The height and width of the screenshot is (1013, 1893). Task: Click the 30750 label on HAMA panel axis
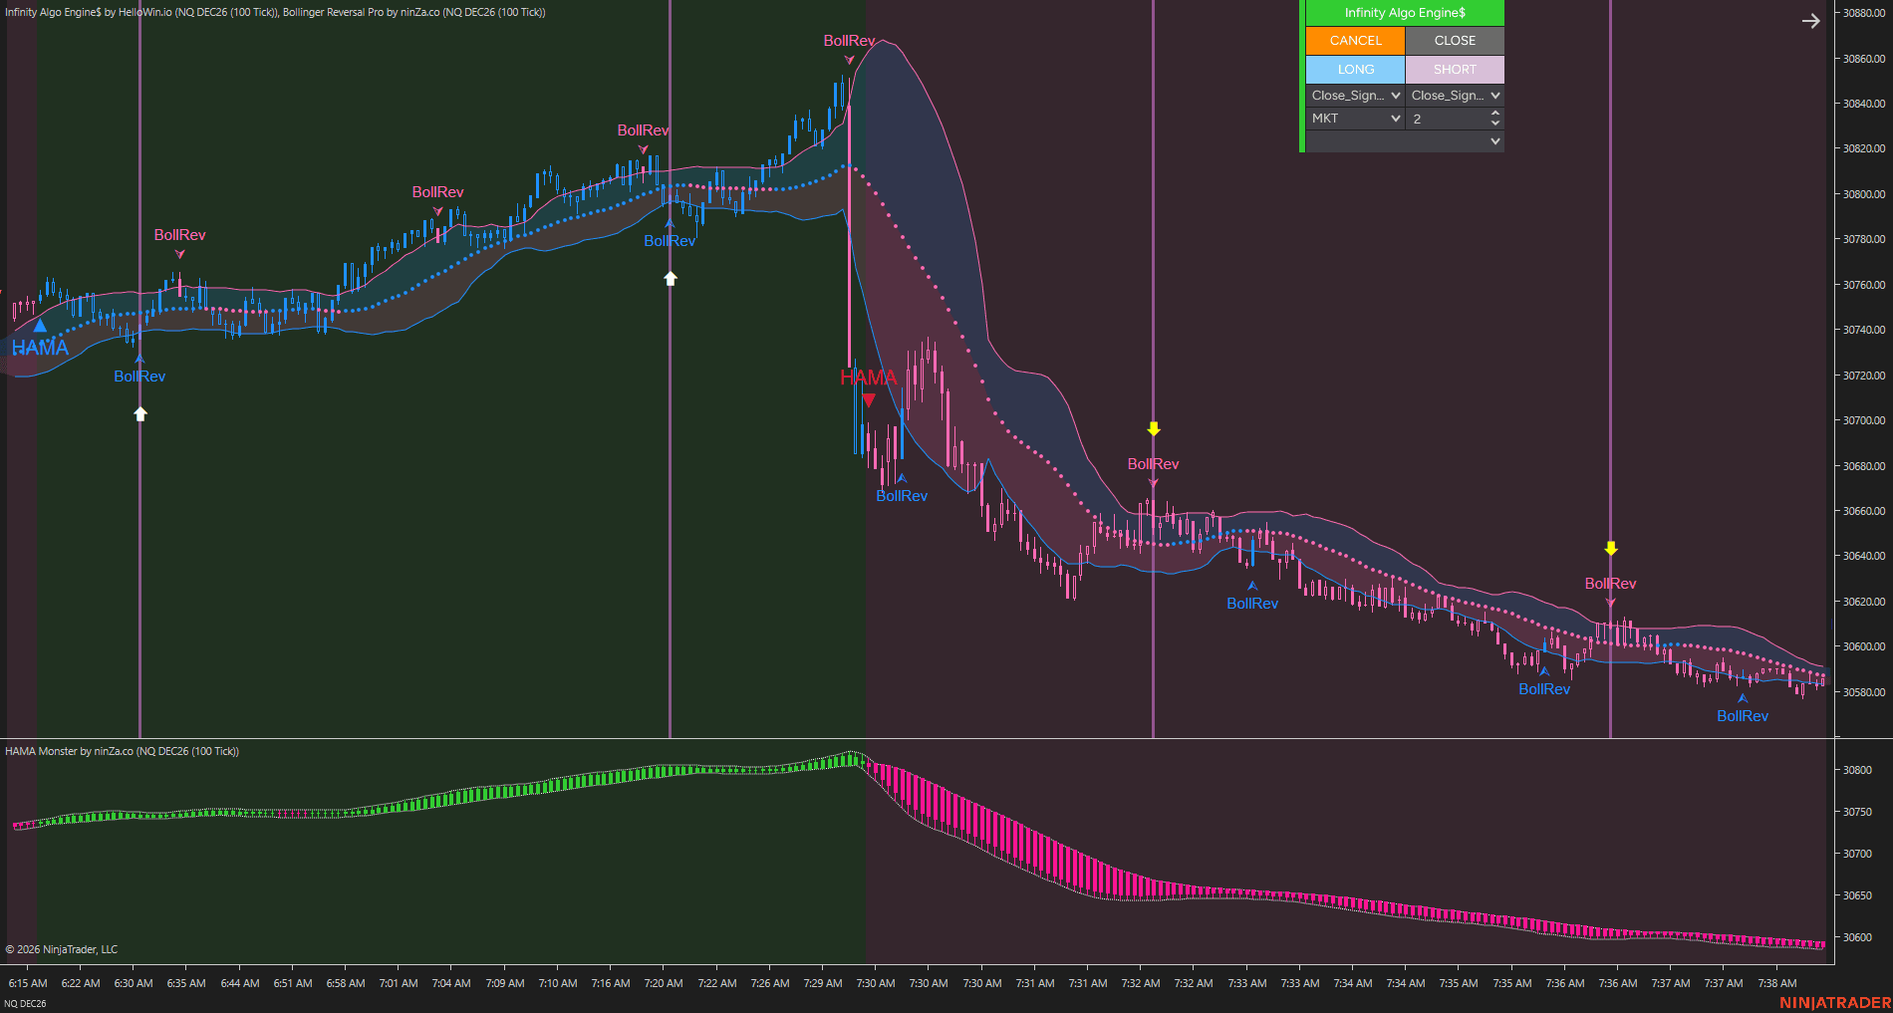click(1856, 812)
